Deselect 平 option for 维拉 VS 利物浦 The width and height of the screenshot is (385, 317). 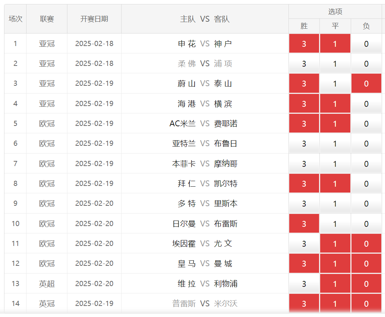coord(335,283)
